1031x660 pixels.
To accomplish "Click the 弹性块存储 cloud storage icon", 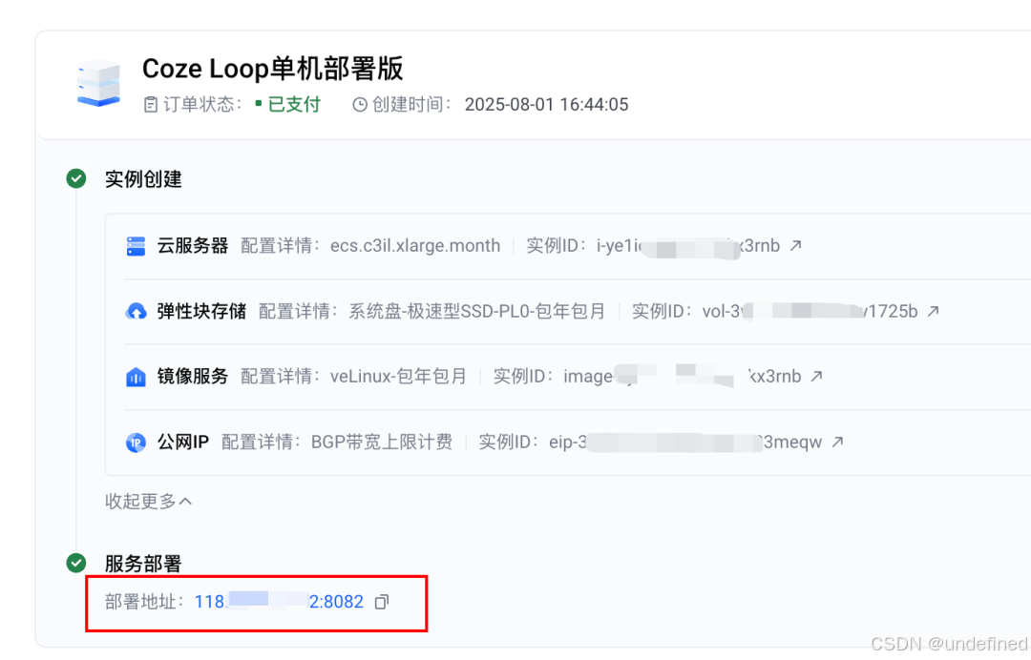I will [136, 311].
